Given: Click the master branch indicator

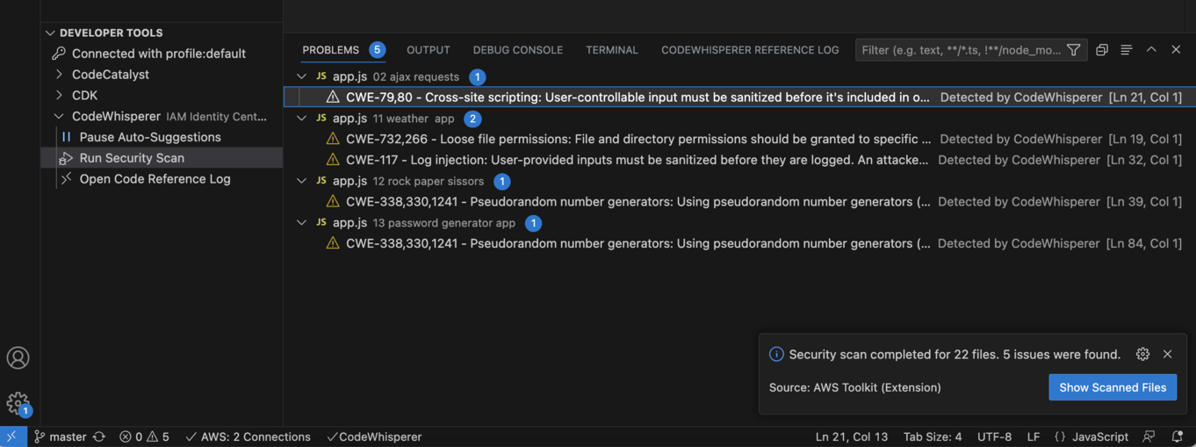Looking at the screenshot, I should pos(60,436).
